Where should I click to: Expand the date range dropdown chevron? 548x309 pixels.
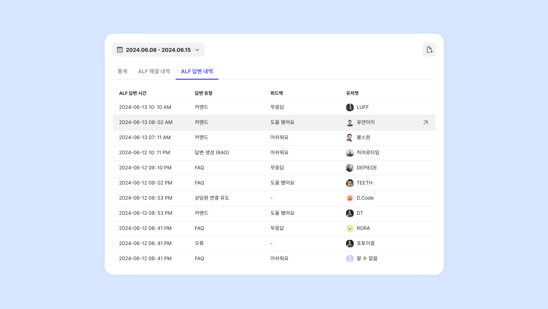[197, 50]
